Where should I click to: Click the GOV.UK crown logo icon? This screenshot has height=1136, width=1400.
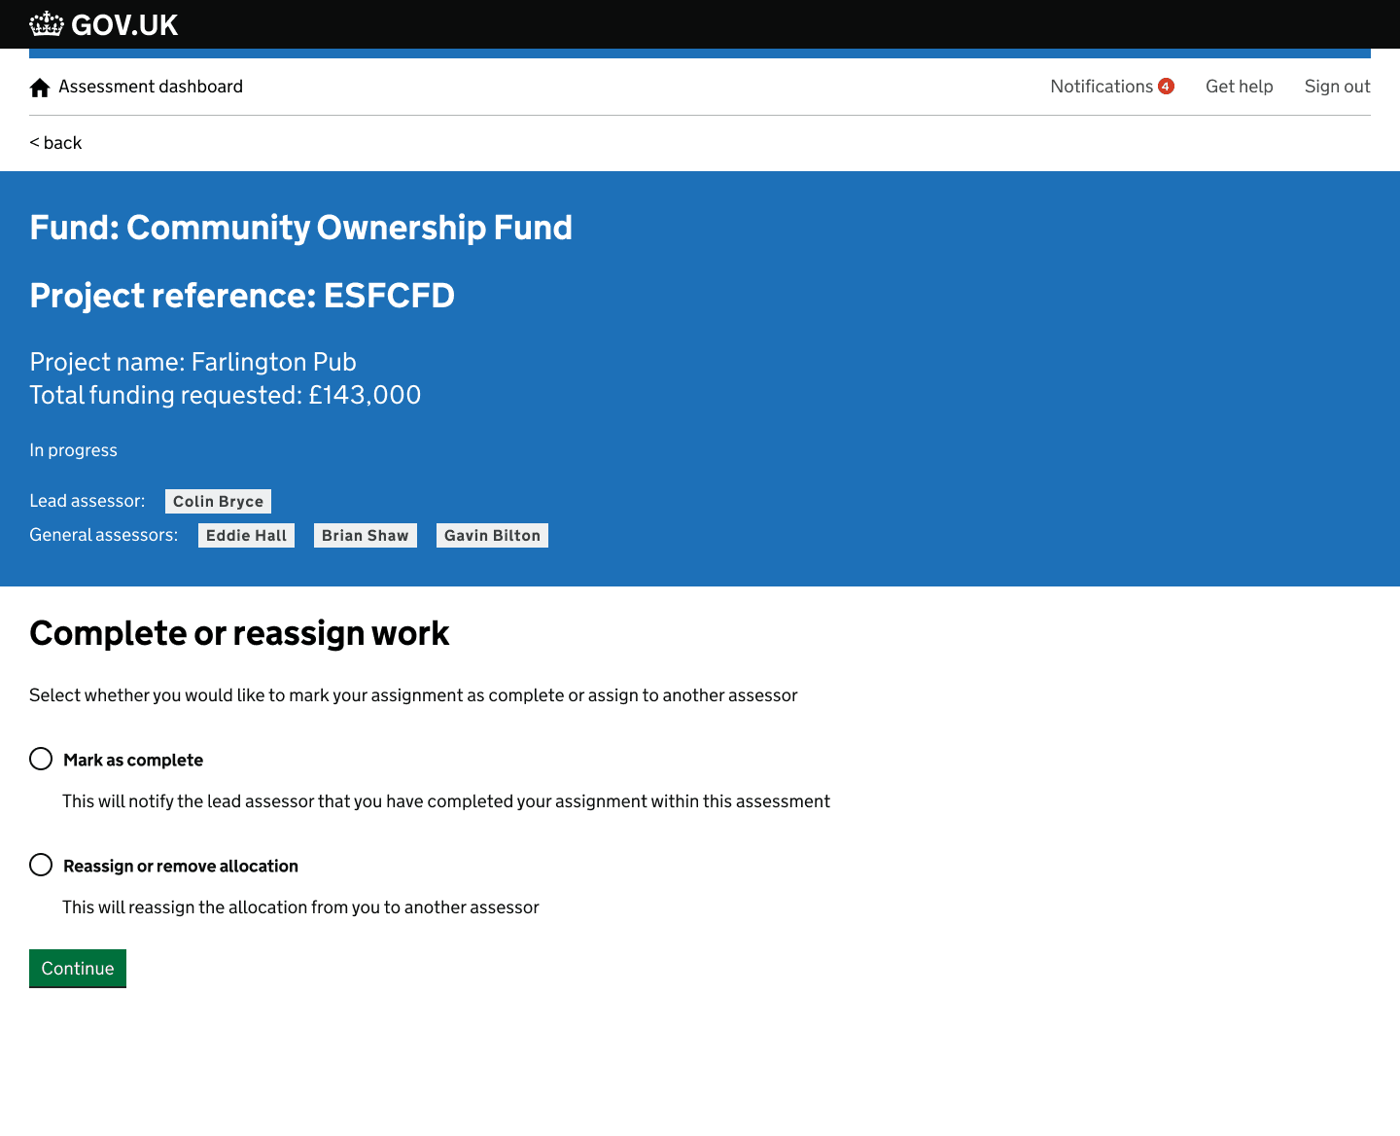47,24
